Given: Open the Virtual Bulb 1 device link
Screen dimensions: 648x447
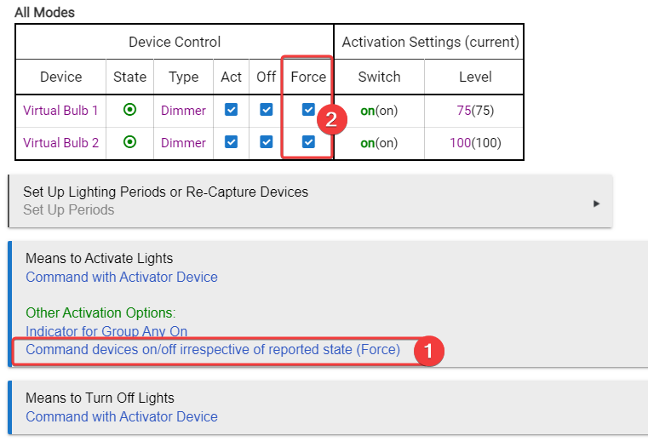Looking at the screenshot, I should 60,111.
